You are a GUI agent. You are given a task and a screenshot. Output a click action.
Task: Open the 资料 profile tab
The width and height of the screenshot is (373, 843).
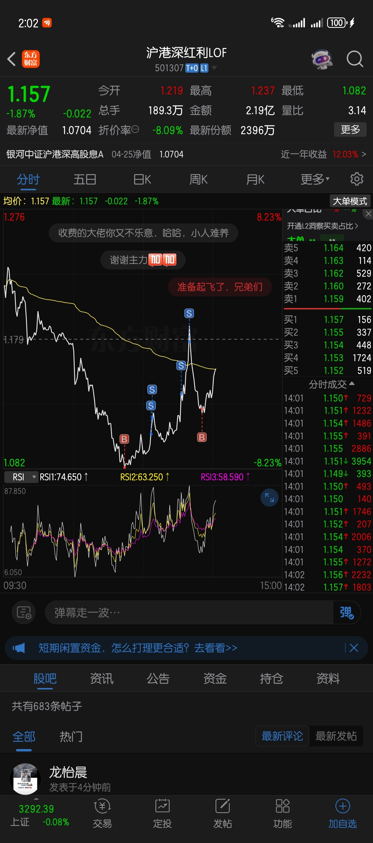(328, 679)
